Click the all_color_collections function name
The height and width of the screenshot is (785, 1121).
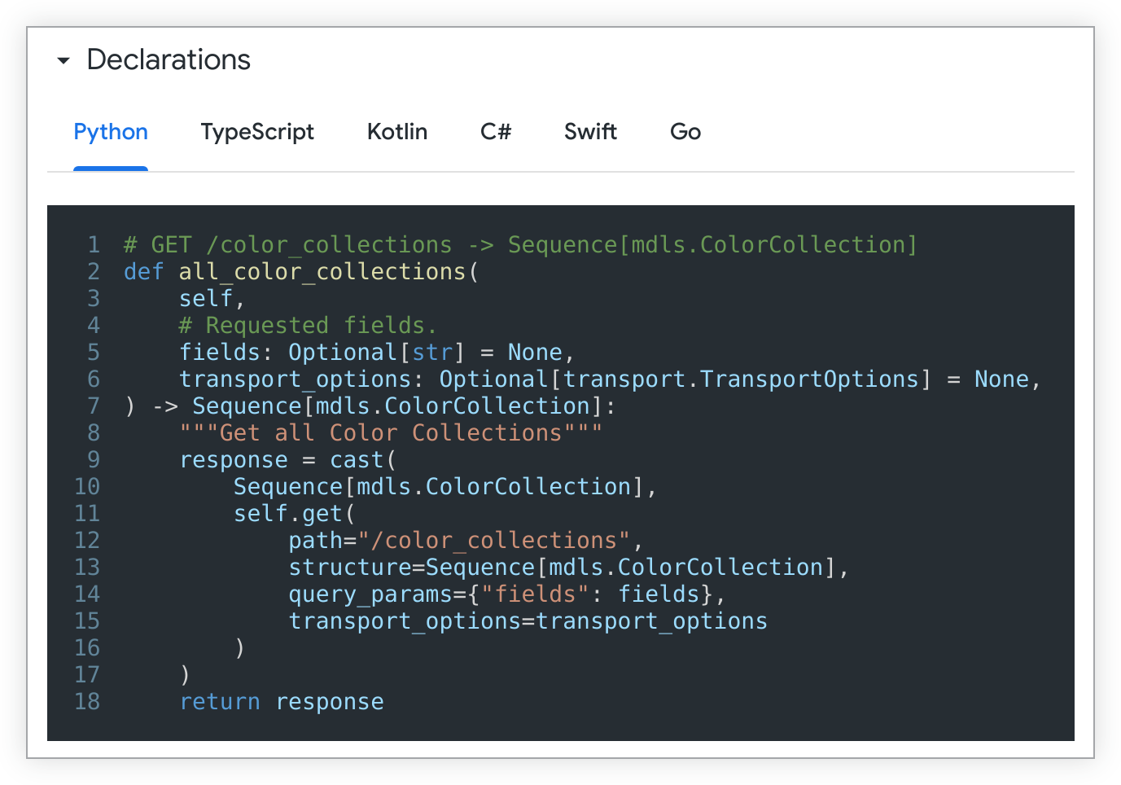[x=322, y=272]
